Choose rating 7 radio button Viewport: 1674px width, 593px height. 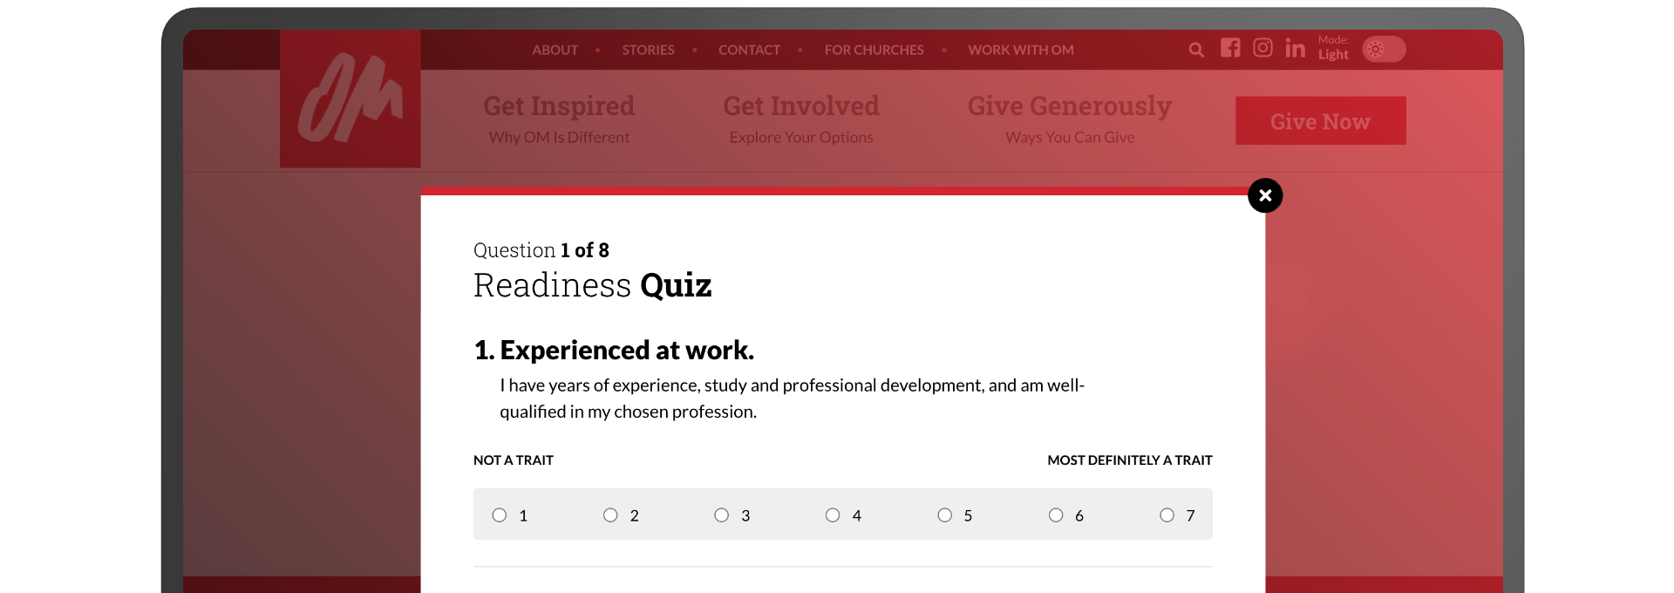(1167, 515)
